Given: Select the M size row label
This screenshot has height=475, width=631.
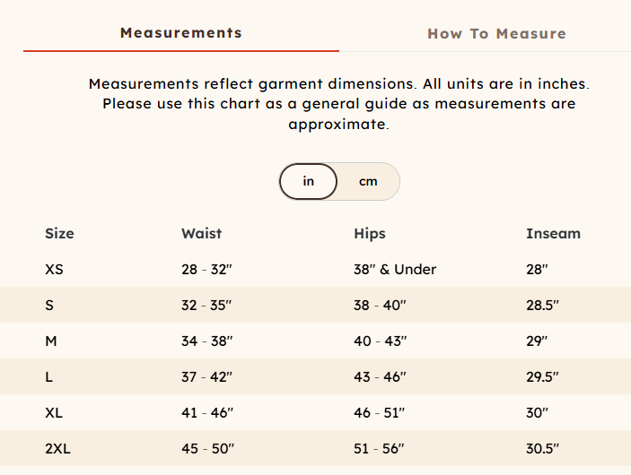Looking at the screenshot, I should 51,341.
